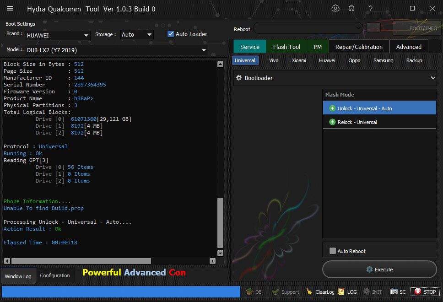Click the log vertical scrollbar down arrow

pos(220,253)
